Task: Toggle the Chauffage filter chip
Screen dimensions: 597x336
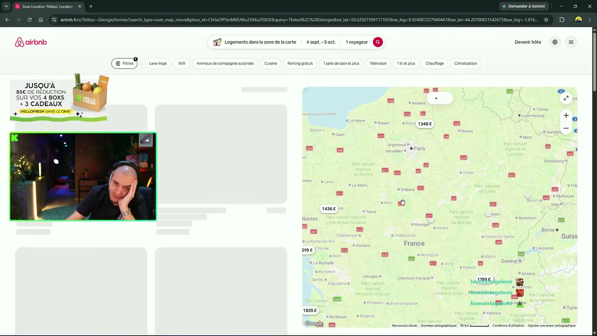Action: tap(435, 63)
